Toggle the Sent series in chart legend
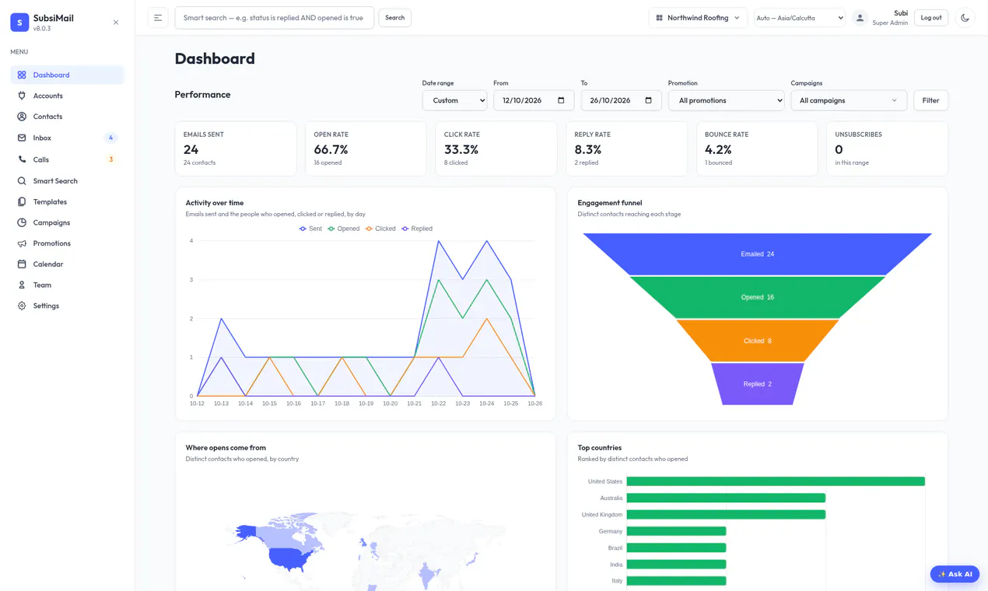The width and height of the screenshot is (988, 591). point(311,229)
